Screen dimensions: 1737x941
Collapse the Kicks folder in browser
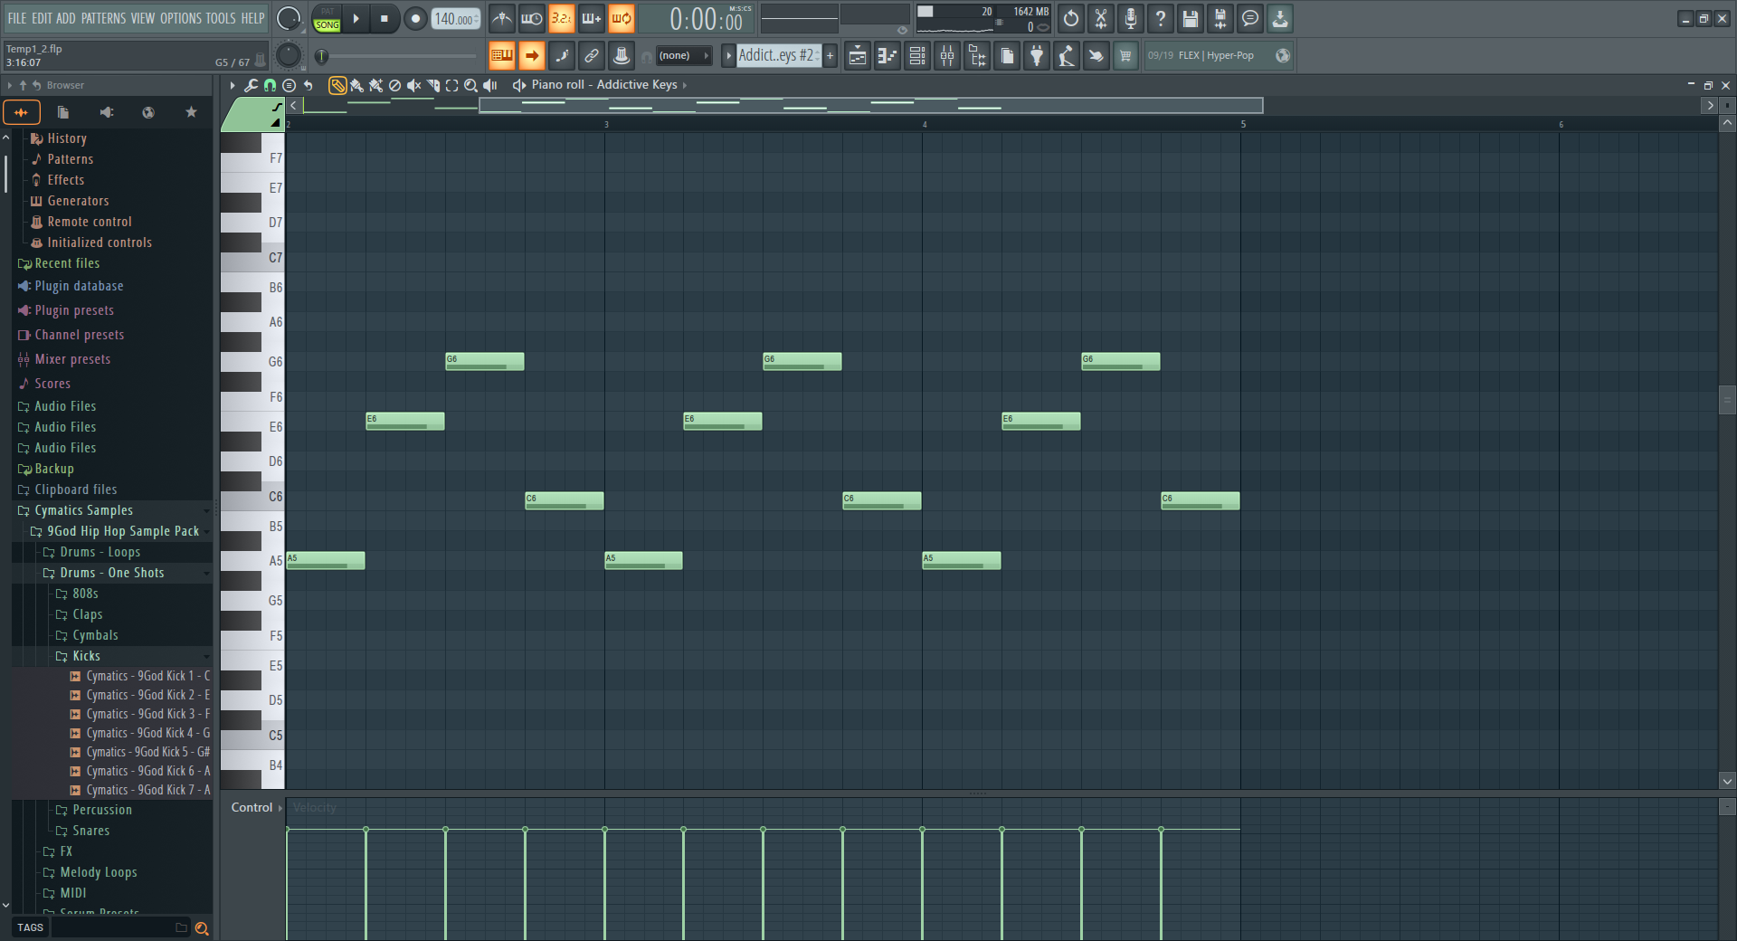(86, 656)
